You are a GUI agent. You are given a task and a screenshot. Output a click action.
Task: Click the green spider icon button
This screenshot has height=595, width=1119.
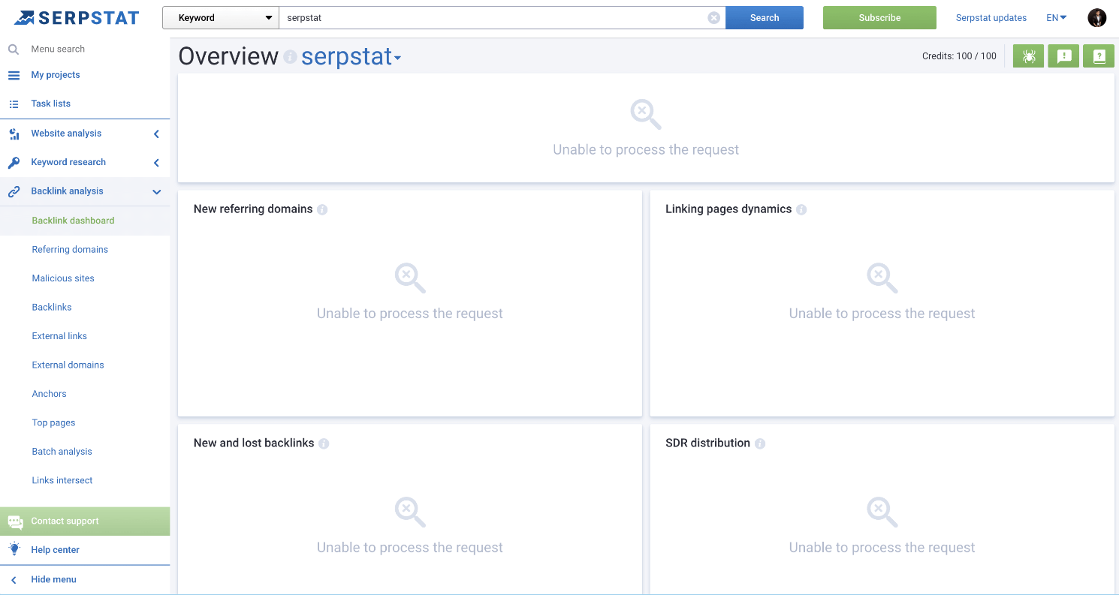pos(1029,56)
